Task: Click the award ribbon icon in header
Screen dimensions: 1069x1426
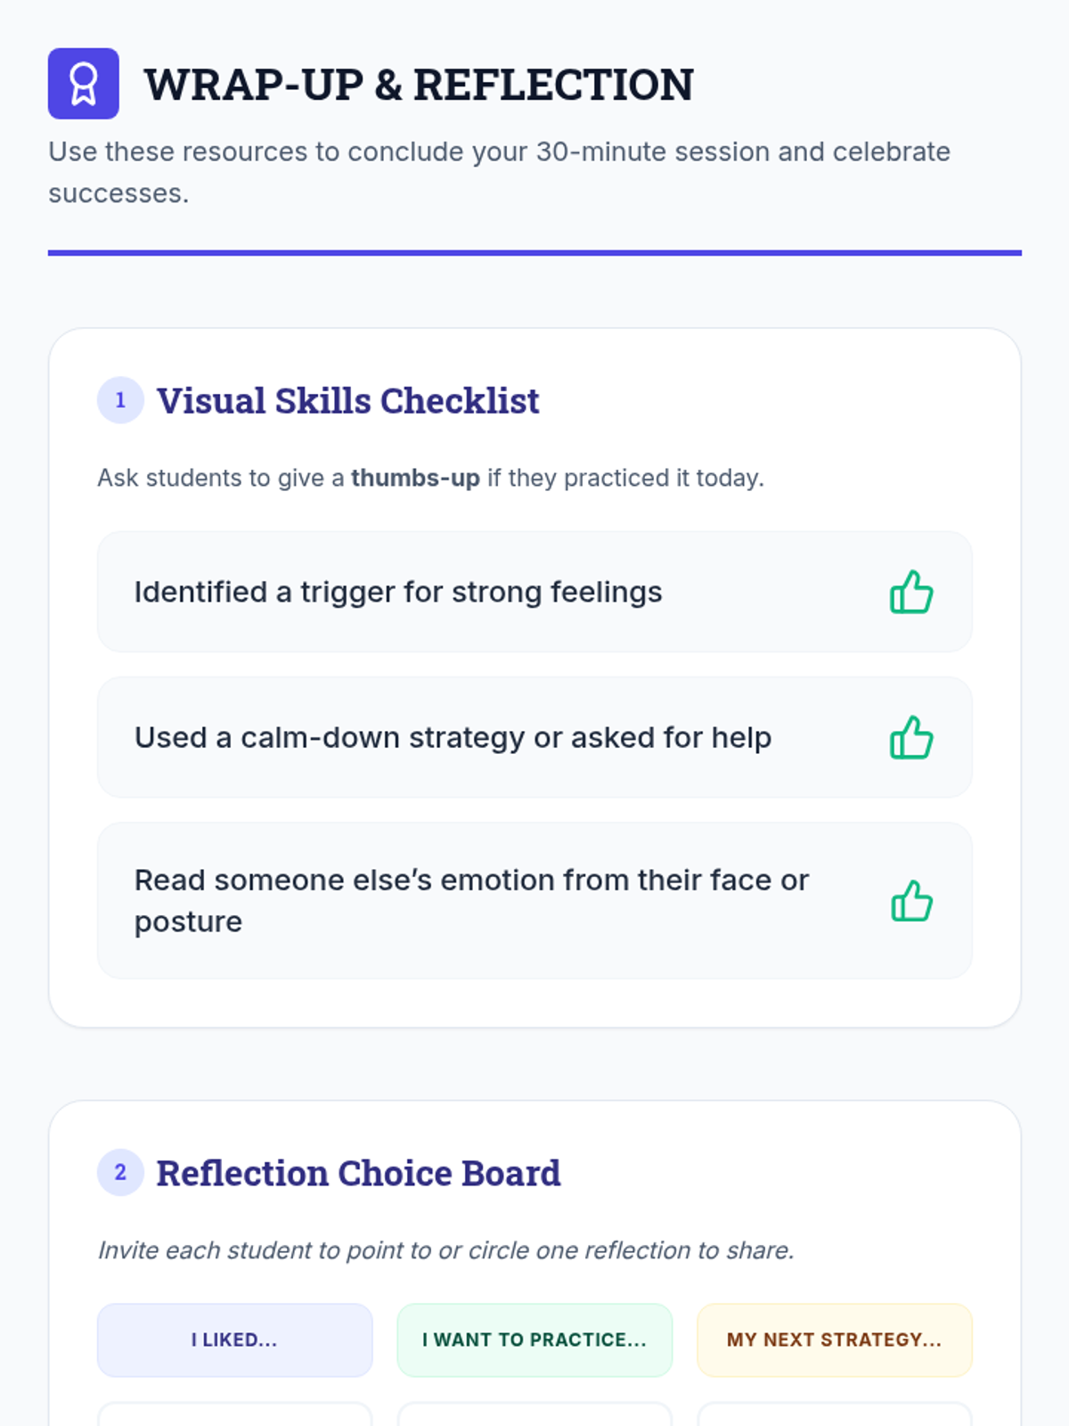Action: [x=84, y=84]
